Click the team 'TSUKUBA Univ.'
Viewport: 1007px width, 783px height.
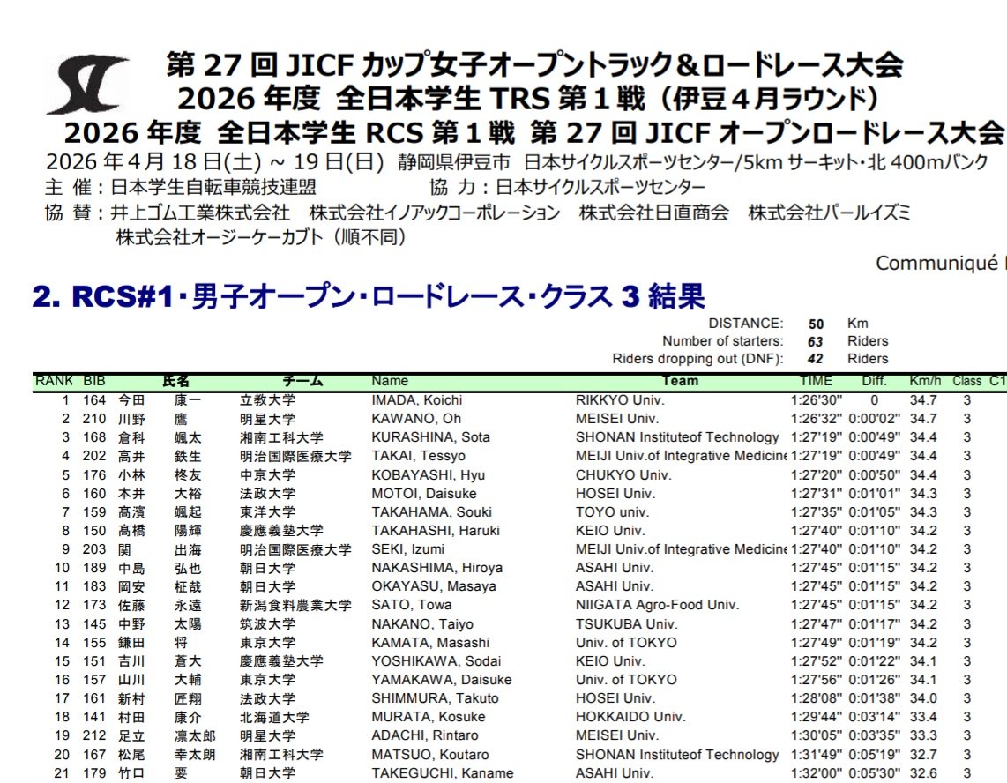coord(626,623)
